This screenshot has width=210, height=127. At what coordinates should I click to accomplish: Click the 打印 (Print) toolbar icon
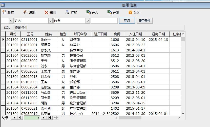(67, 13)
